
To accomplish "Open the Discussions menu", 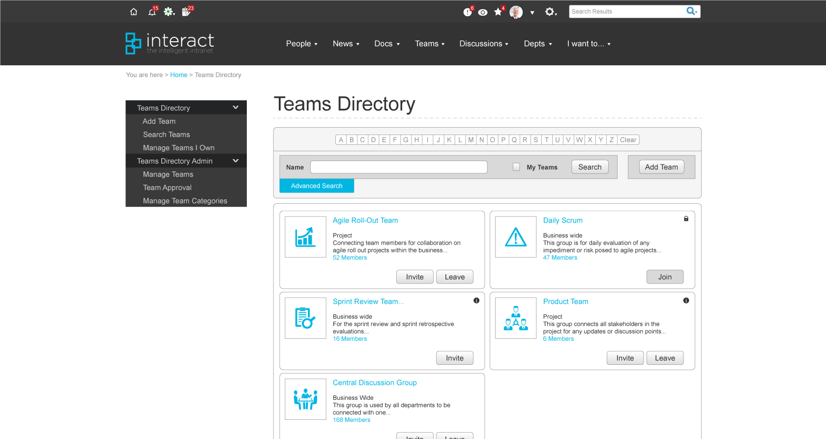I will coord(484,44).
